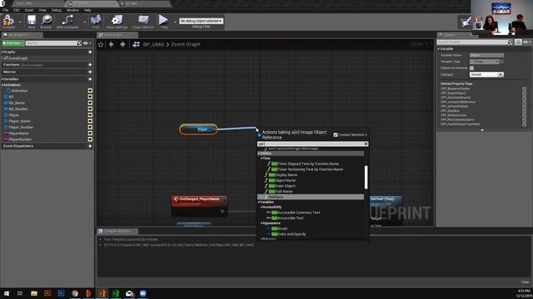Click the BP_UMG breadcrumb blueprint icon
The width and height of the screenshot is (533, 299).
point(137,44)
